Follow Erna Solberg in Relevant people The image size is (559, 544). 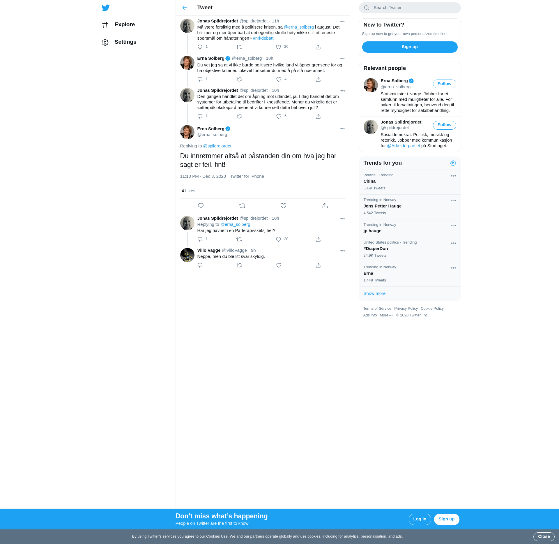point(444,84)
